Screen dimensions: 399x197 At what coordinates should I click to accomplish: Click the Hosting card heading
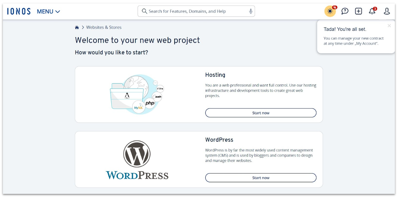tap(215, 75)
